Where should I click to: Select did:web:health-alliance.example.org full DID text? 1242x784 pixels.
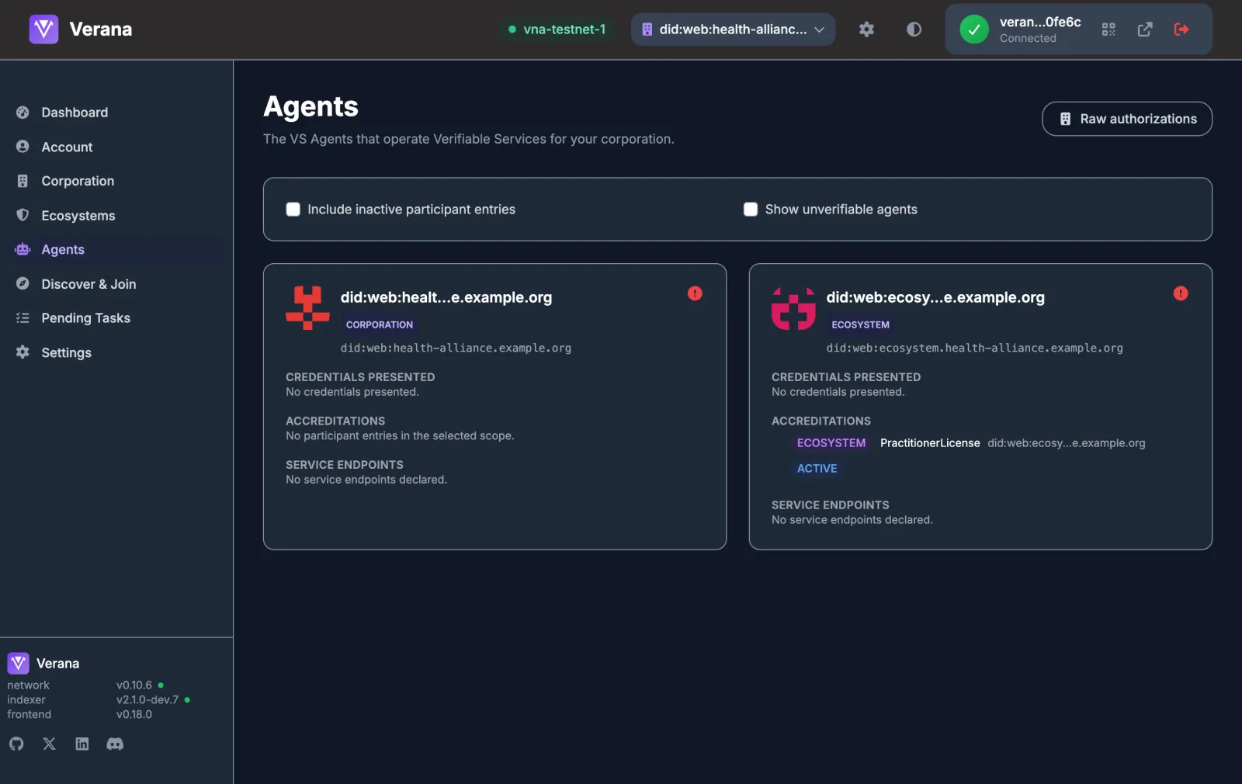pyautogui.click(x=456, y=348)
